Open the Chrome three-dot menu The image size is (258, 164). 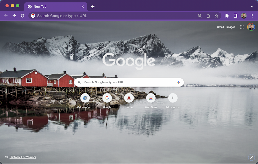coord(252,16)
